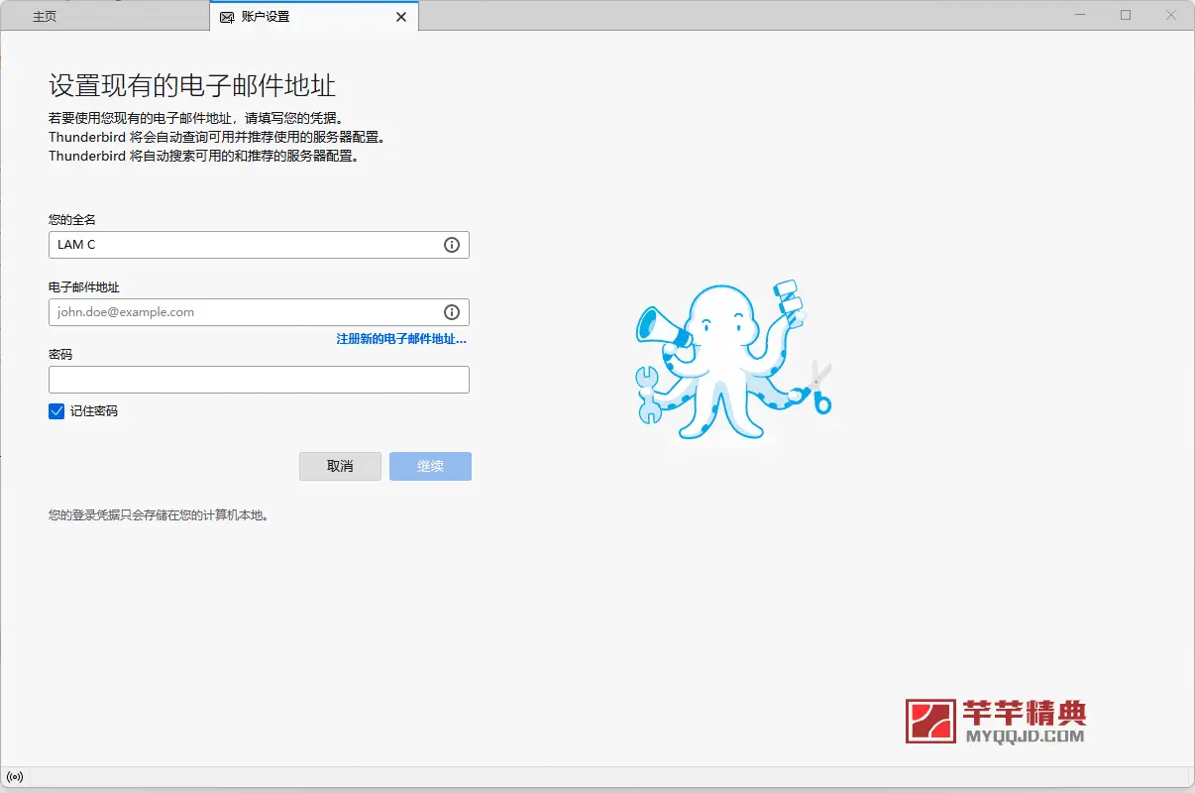Image resolution: width=1195 pixels, height=793 pixels.
Task: Select the 账户设置 tab
Action: [x=314, y=16]
